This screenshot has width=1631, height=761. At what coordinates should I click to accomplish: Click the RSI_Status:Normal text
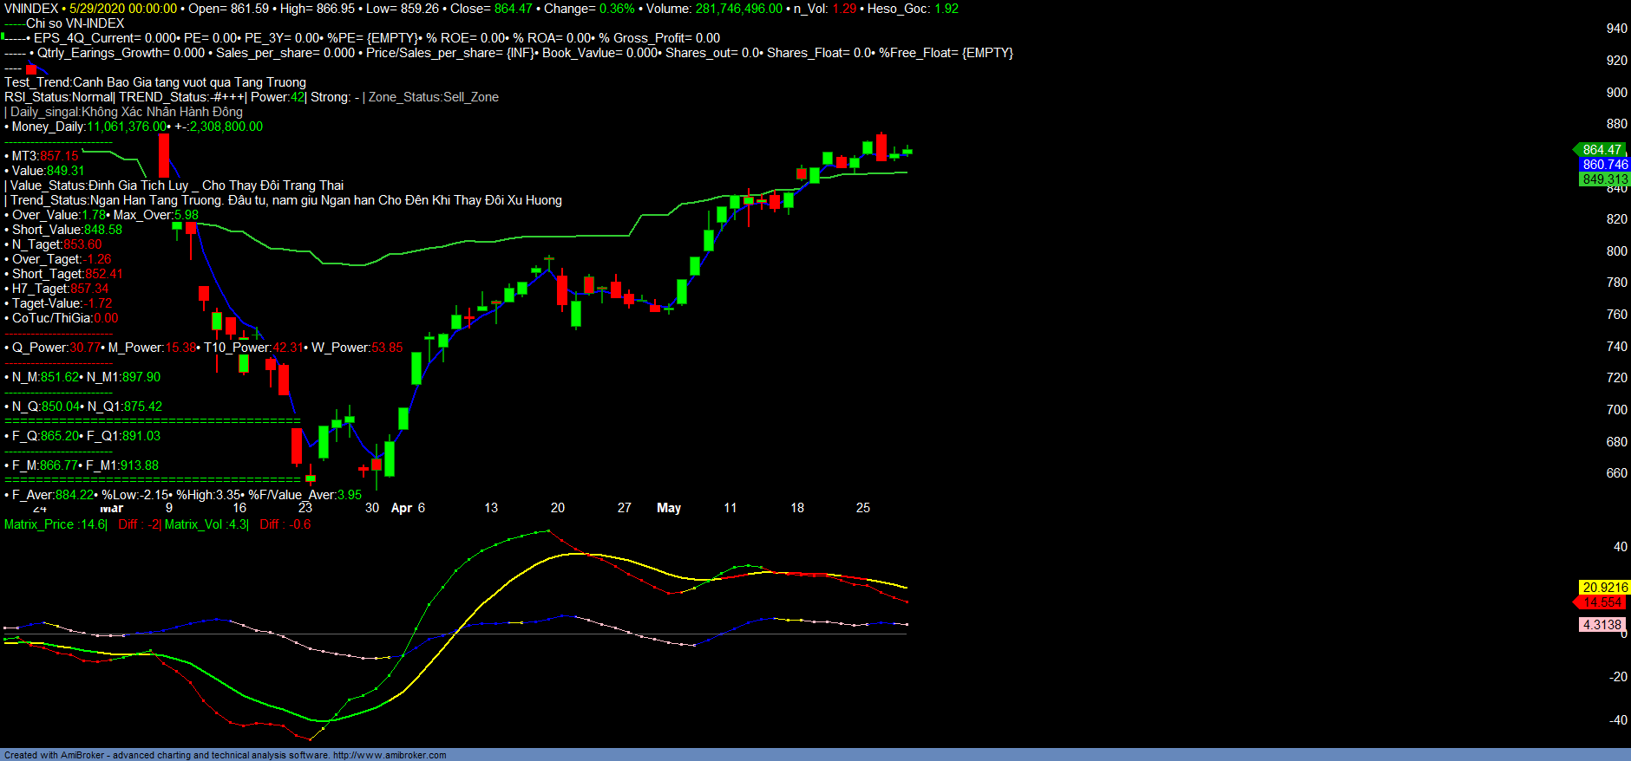[x=58, y=97]
